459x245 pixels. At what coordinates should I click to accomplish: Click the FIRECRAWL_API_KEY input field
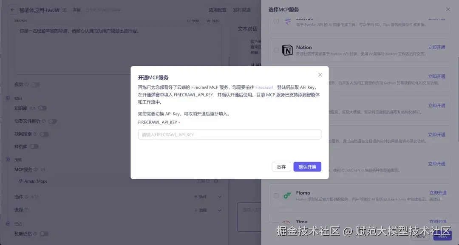pyautogui.click(x=229, y=134)
